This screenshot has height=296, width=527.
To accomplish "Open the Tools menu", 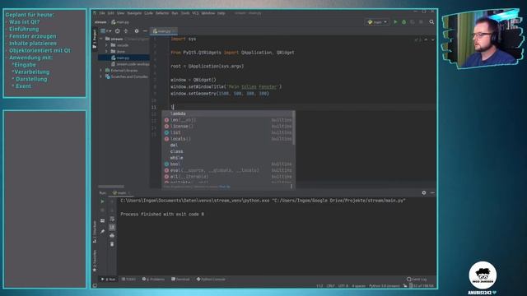I will (x=185, y=13).
